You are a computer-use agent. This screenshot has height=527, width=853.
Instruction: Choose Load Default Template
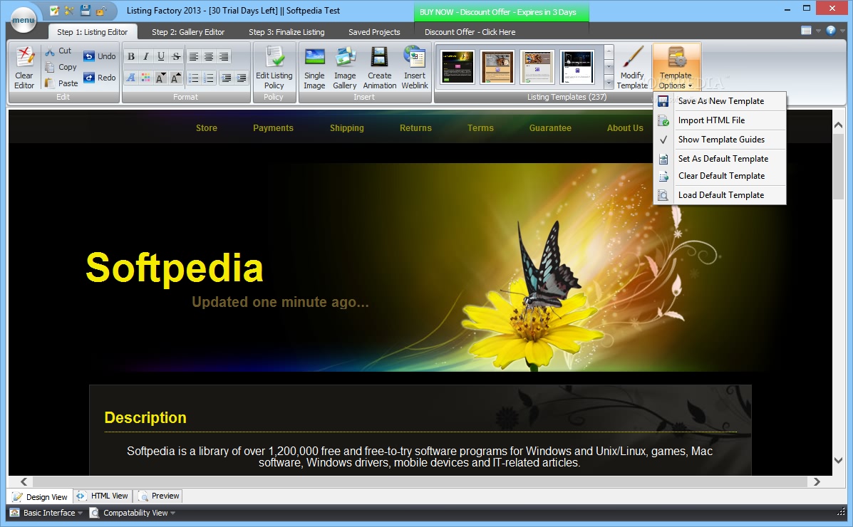[720, 194]
